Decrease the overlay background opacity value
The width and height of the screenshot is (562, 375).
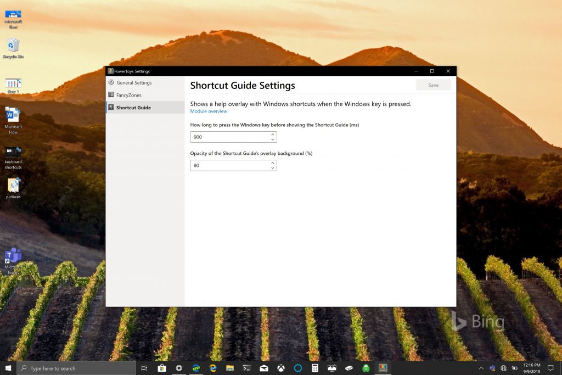[x=273, y=167]
